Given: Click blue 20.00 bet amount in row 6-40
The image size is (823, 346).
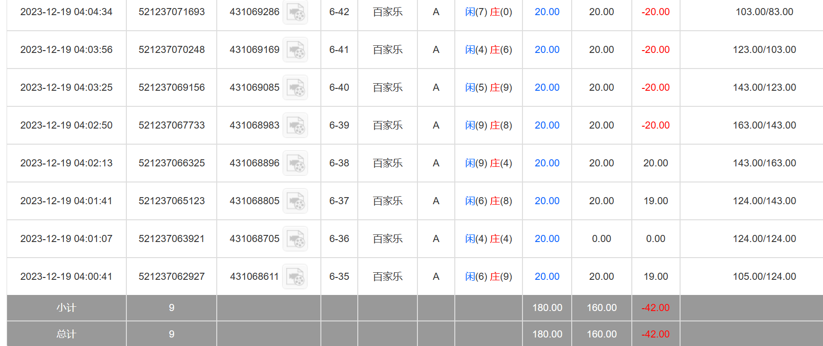Looking at the screenshot, I should coord(547,87).
